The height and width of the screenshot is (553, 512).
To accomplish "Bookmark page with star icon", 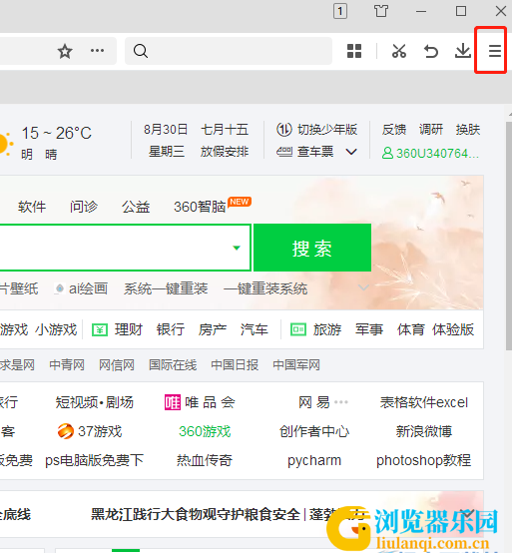I will (x=65, y=52).
